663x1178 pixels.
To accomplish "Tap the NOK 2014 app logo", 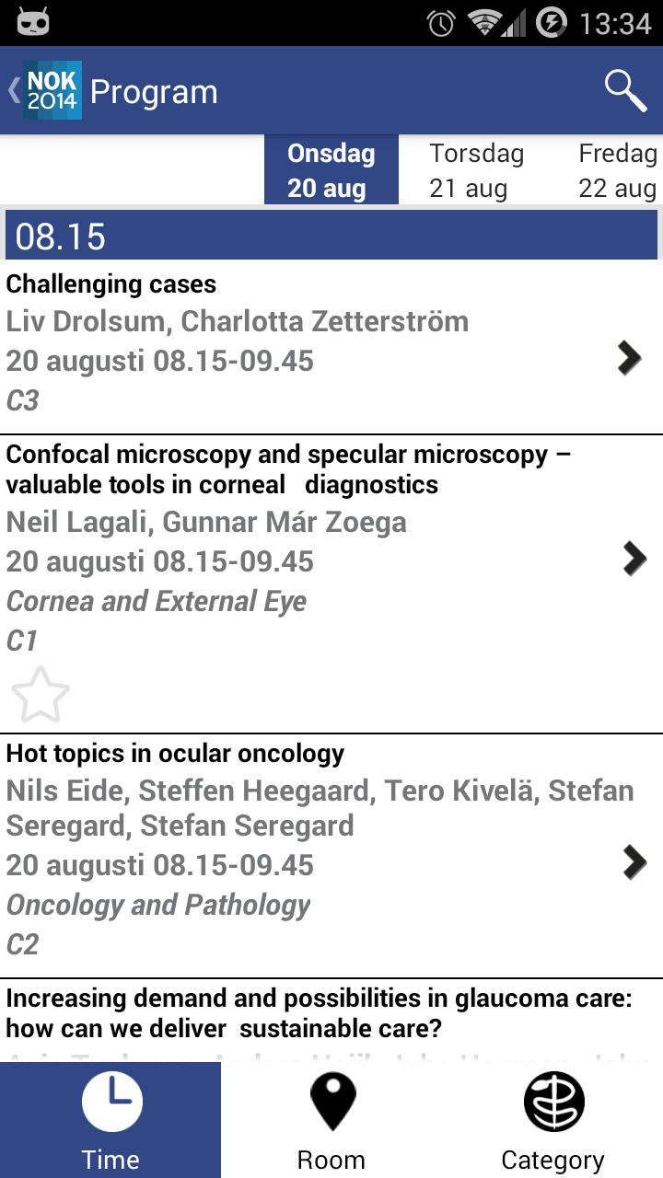I will [x=52, y=90].
